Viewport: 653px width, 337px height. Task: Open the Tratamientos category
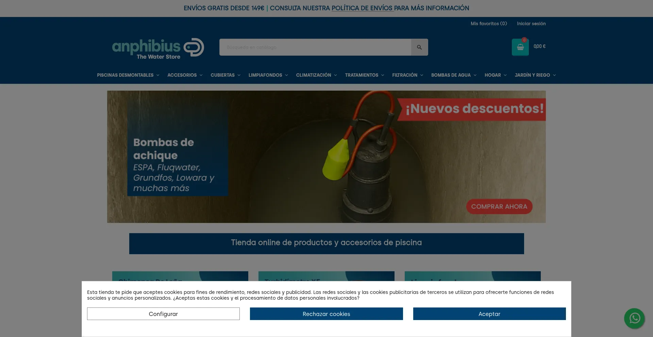tap(362, 75)
